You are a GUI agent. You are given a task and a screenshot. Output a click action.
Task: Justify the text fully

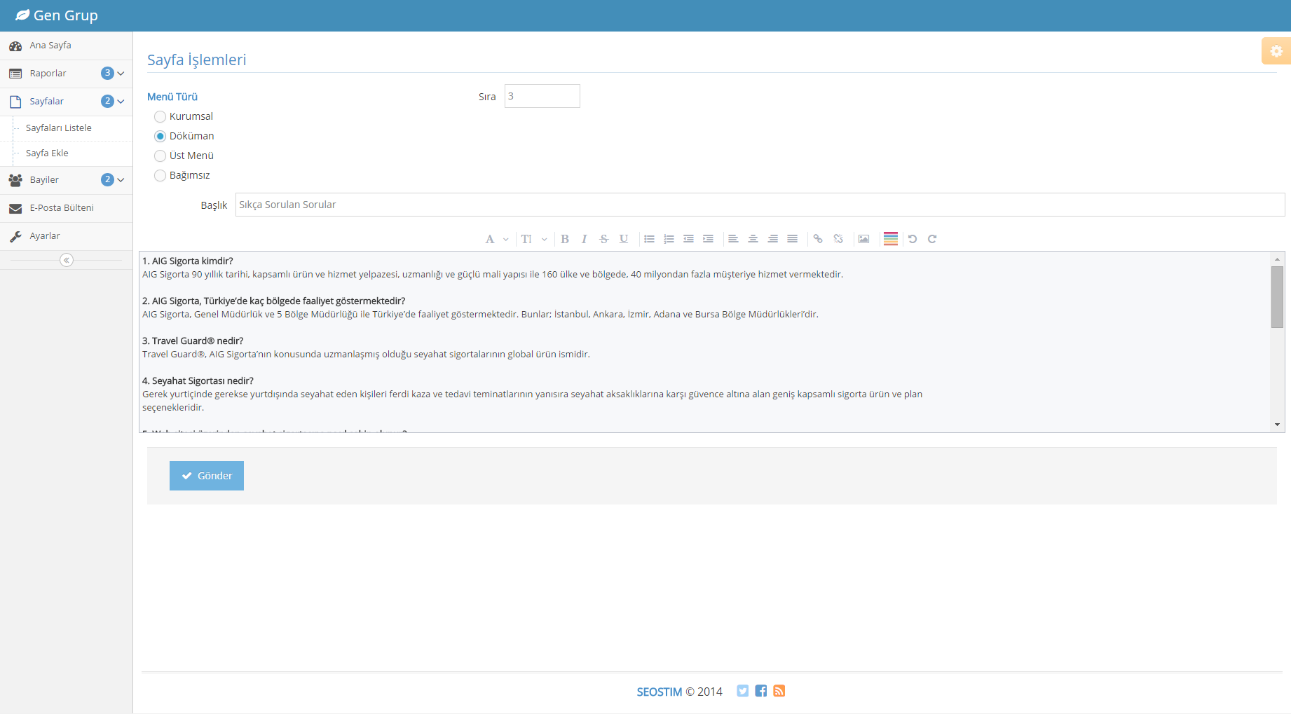pyautogui.click(x=792, y=239)
